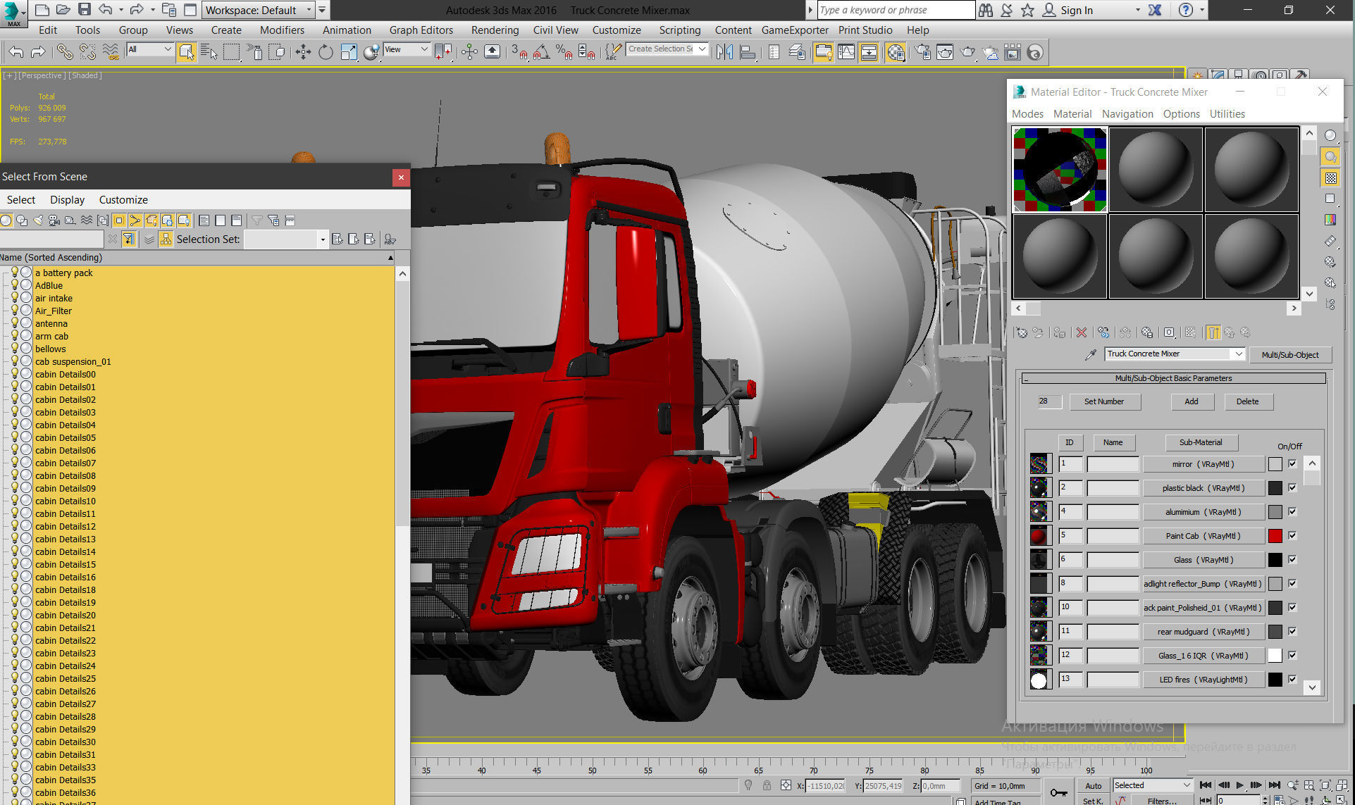
Task: Click red color swatch of Paint Cab
Action: pyautogui.click(x=1275, y=536)
